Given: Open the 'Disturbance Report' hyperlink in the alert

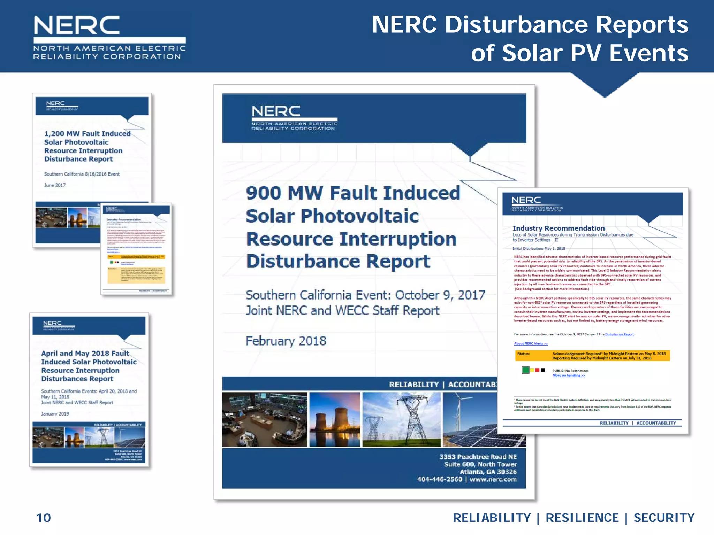Looking at the screenshot, I should (x=620, y=334).
